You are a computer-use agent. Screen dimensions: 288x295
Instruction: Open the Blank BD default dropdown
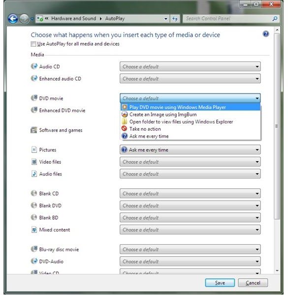pyautogui.click(x=190, y=217)
